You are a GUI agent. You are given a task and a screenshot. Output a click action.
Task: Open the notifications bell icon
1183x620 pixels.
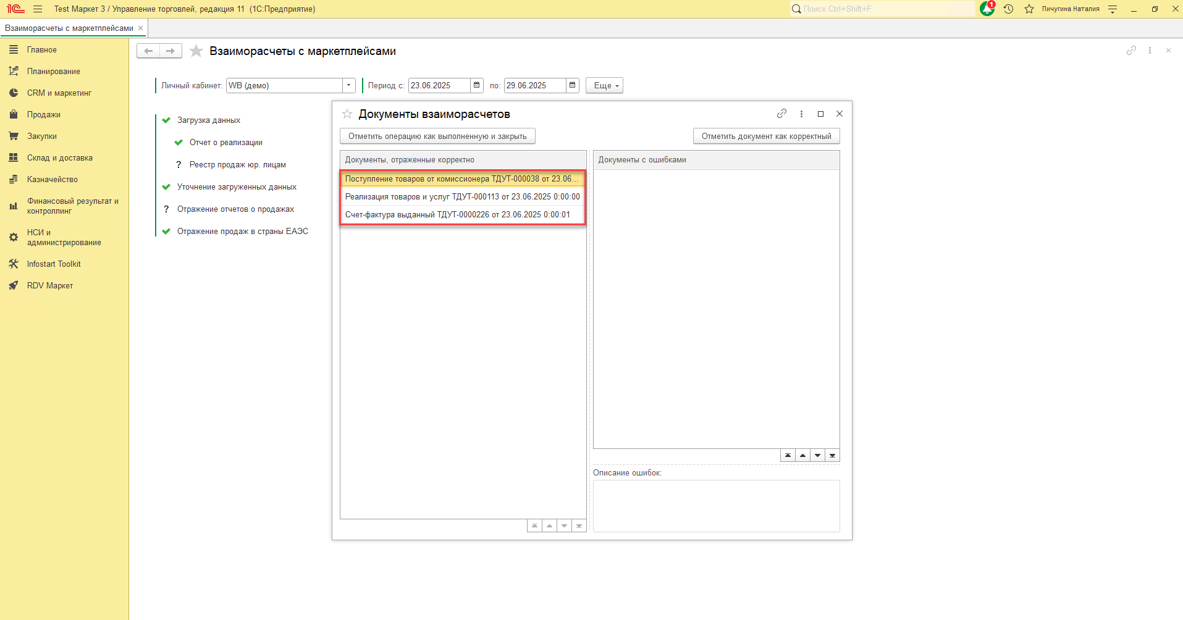[x=987, y=9]
